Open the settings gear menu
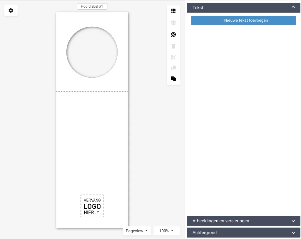This screenshot has width=301, height=239. (11, 11)
